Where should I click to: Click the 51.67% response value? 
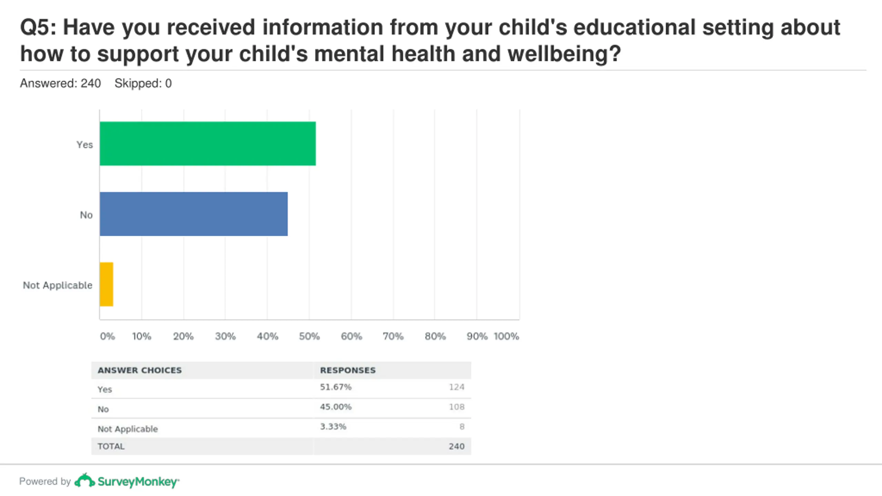[x=336, y=387]
